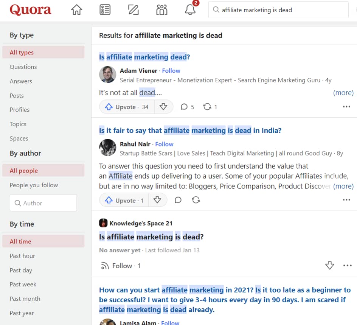Open the Spaces people icon

[161, 10]
